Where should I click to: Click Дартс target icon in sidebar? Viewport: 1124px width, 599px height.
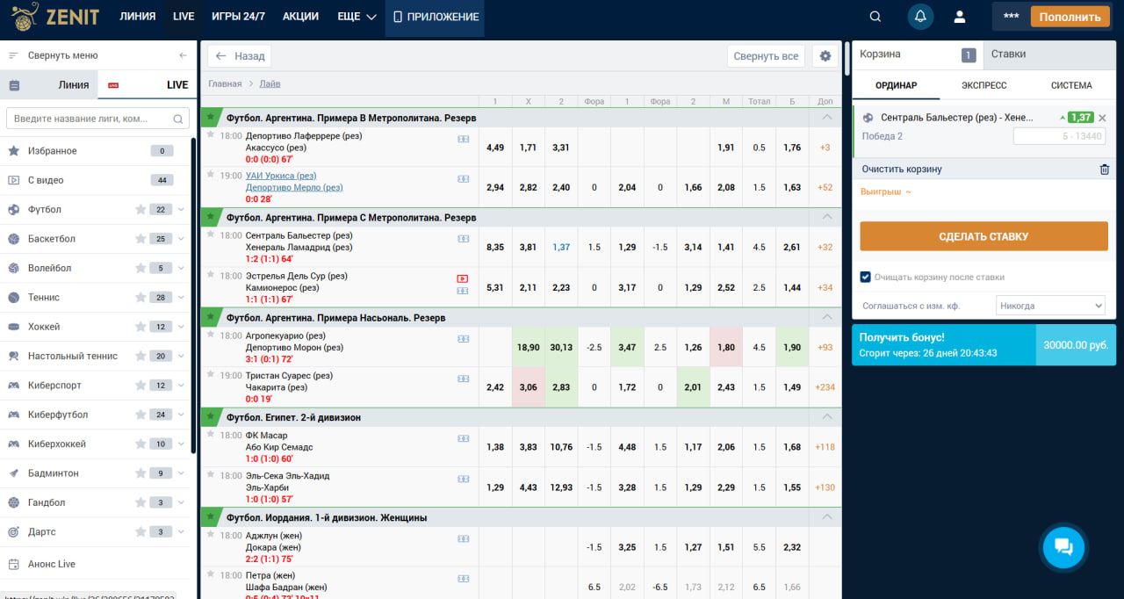click(x=13, y=532)
